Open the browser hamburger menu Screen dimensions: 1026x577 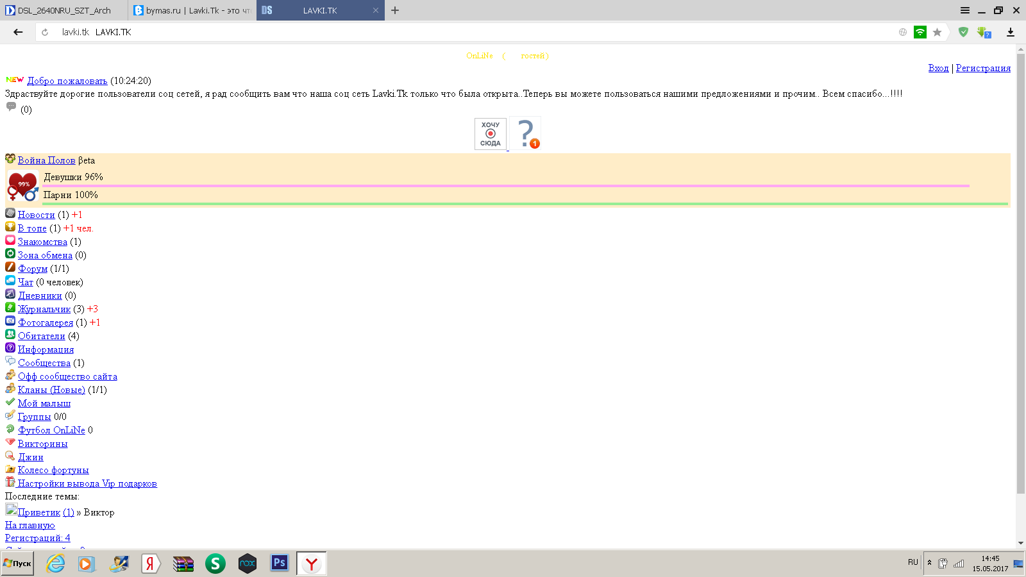pyautogui.click(x=964, y=10)
